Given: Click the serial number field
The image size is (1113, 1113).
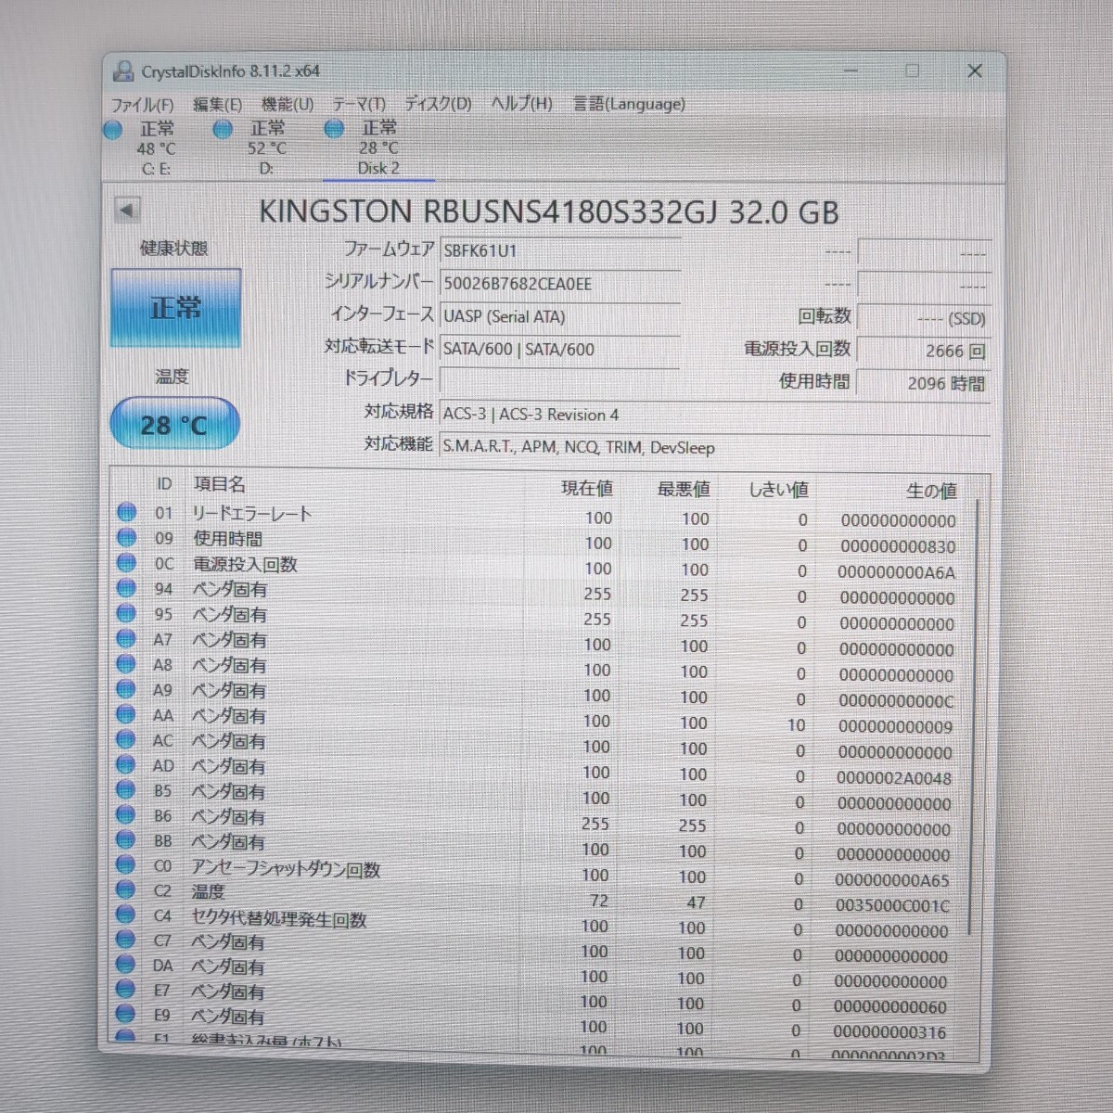Looking at the screenshot, I should click(559, 284).
